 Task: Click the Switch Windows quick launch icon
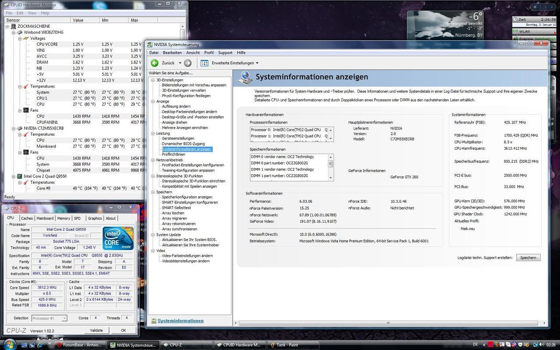click(32, 345)
